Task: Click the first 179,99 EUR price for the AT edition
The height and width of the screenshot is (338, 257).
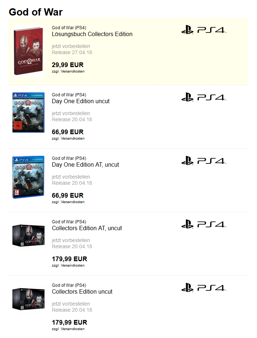Action: (x=69, y=259)
